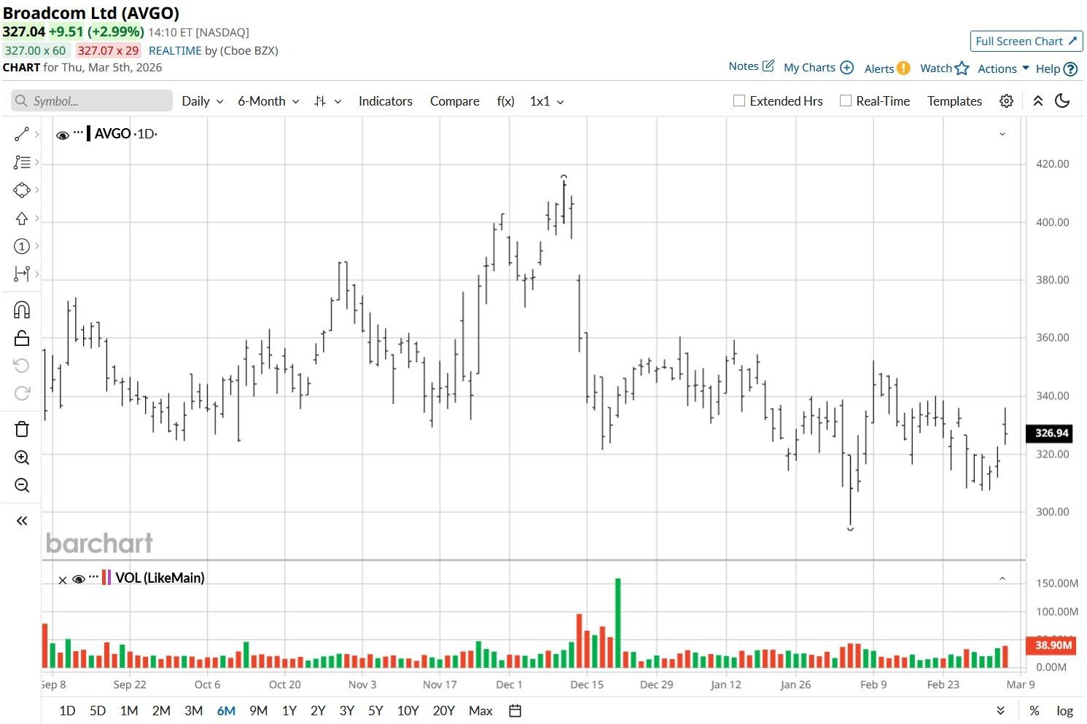Add AVGO to Watchlist star

pos(962,68)
